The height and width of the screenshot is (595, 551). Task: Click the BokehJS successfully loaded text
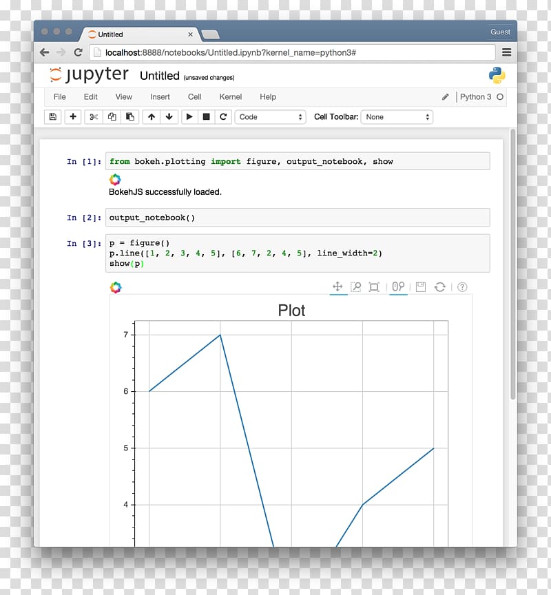[165, 192]
